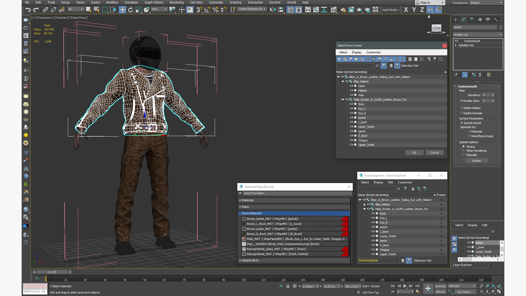Click the Redo arrow icon
526x296 pixels.
[36, 10]
